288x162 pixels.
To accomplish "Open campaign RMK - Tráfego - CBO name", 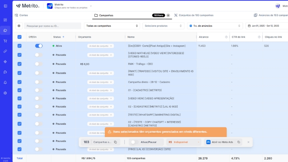I will click(140, 64).
